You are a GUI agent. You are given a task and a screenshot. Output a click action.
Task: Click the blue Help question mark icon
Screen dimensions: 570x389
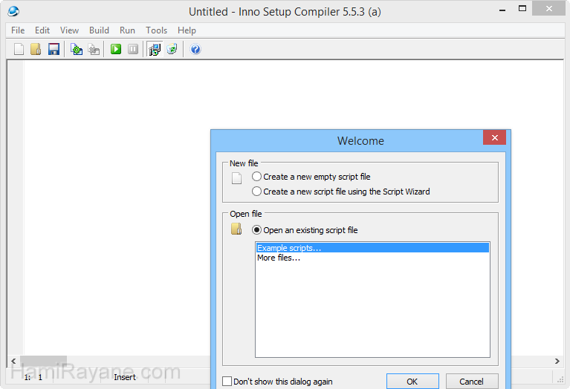pos(195,49)
